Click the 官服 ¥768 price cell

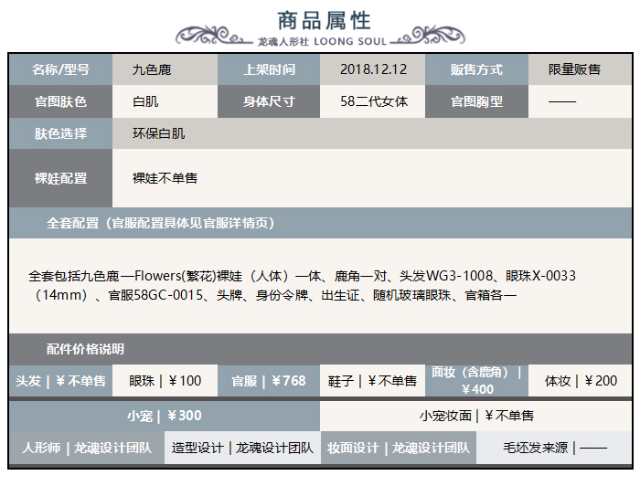[269, 381]
